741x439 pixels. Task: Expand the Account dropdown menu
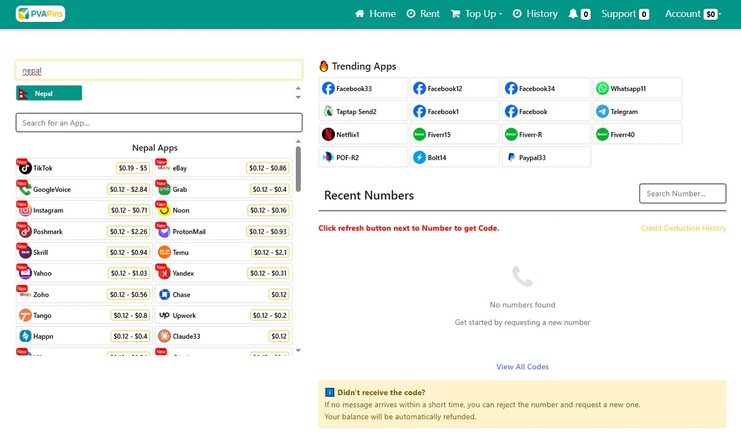click(x=693, y=14)
